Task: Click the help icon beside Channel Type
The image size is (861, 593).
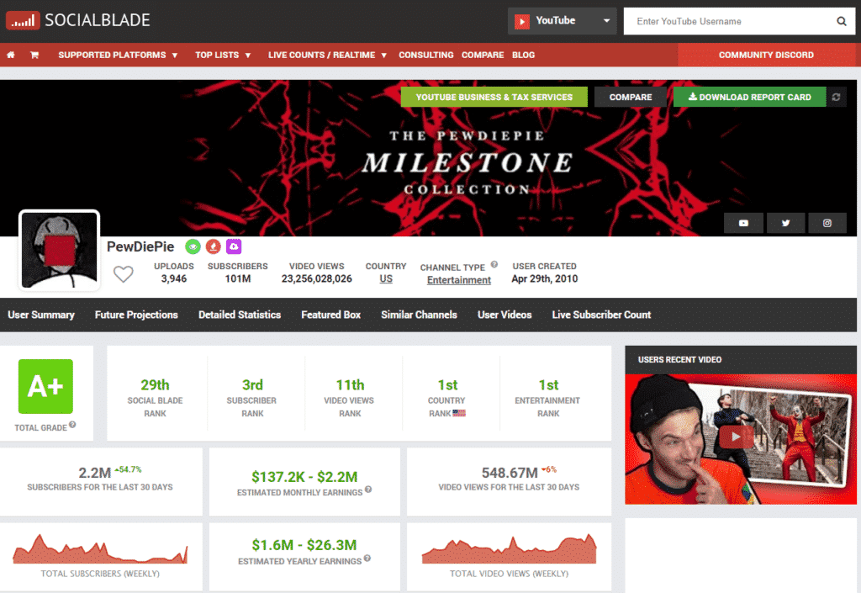Action: click(x=494, y=265)
